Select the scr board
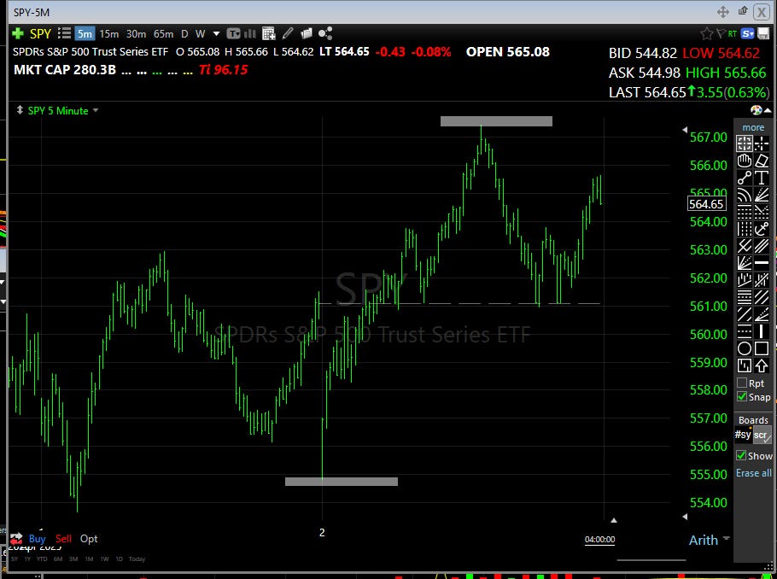777x579 pixels. pos(762,436)
